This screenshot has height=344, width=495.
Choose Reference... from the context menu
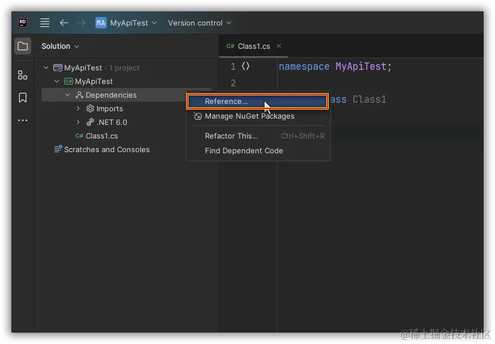tap(258, 101)
